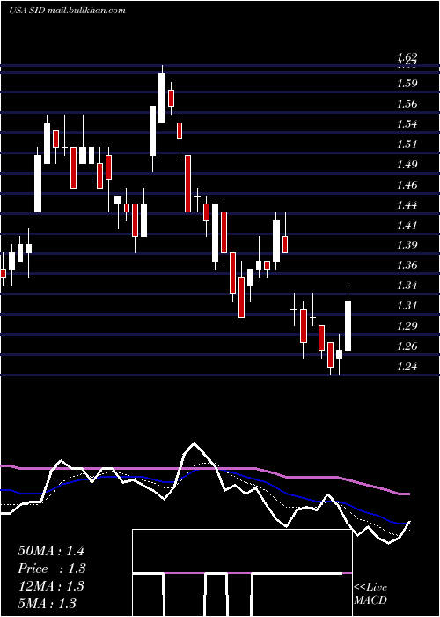This screenshot has height=617, width=440.
Task: Click the '<<Live MACD' label
Action: coord(370,594)
